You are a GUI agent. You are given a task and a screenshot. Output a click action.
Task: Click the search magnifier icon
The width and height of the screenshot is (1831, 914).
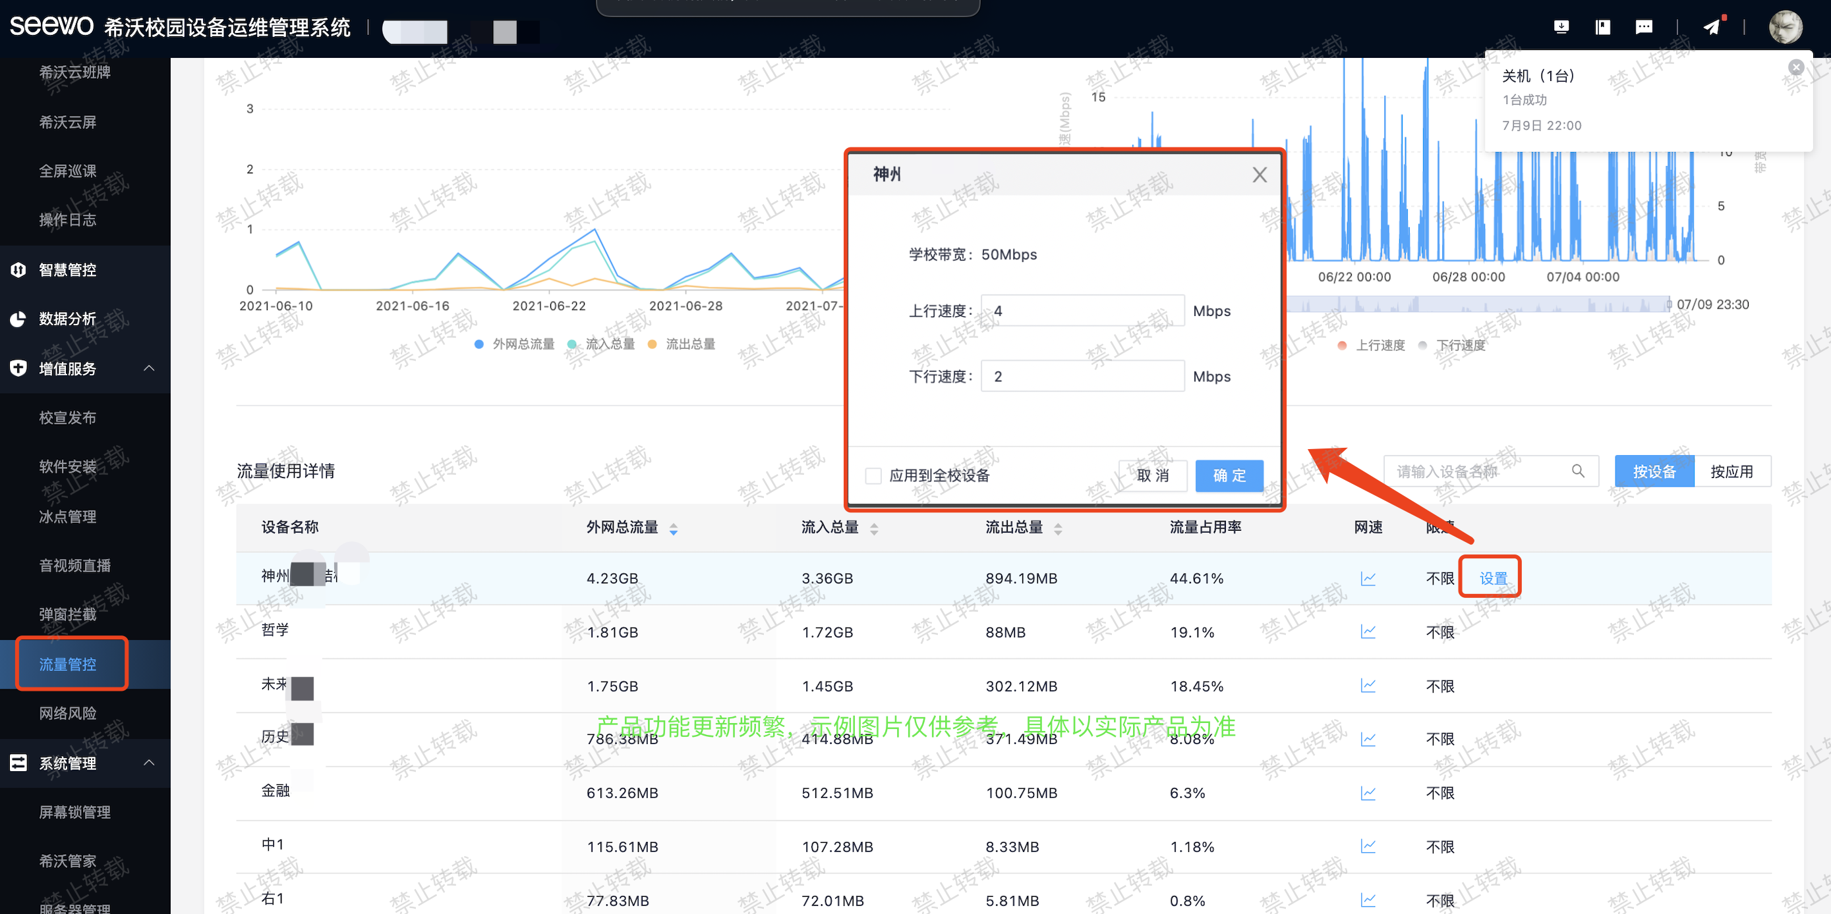[x=1577, y=471]
